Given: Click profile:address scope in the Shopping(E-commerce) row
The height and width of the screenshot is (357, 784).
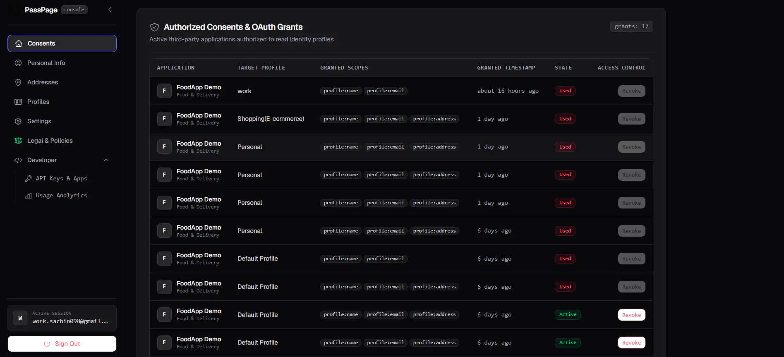Looking at the screenshot, I should [434, 119].
